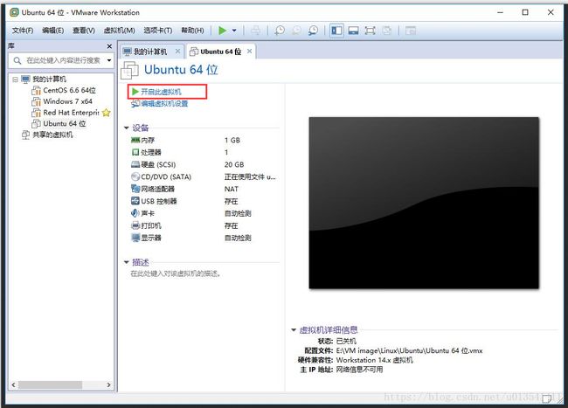The height and width of the screenshot is (408, 568).
Task: Click the VMware app icon in title bar
Action: [x=14, y=12]
